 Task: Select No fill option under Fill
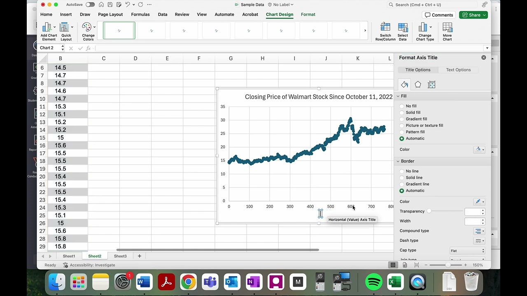click(402, 106)
